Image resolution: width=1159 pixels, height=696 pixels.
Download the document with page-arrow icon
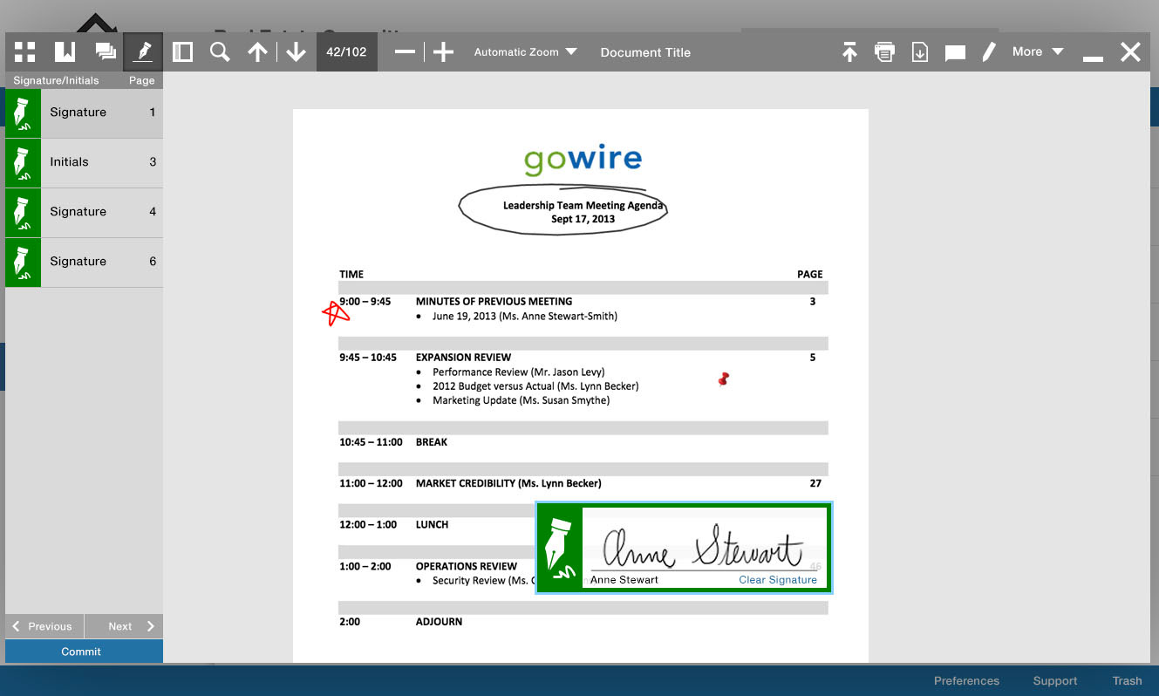(920, 52)
